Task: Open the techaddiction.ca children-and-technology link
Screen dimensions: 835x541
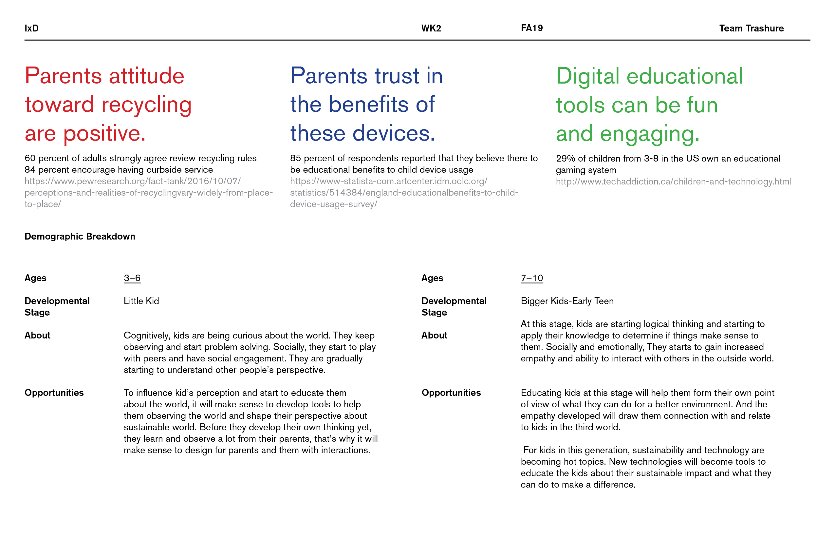Action: [673, 181]
